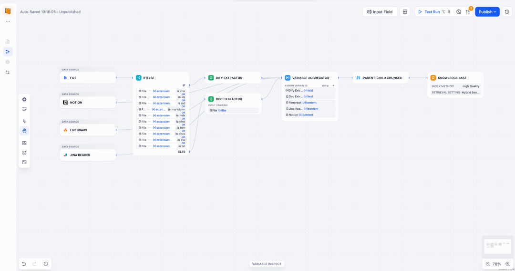Click the condition extension is csv
The image size is (515, 271).
[x=161, y=140]
